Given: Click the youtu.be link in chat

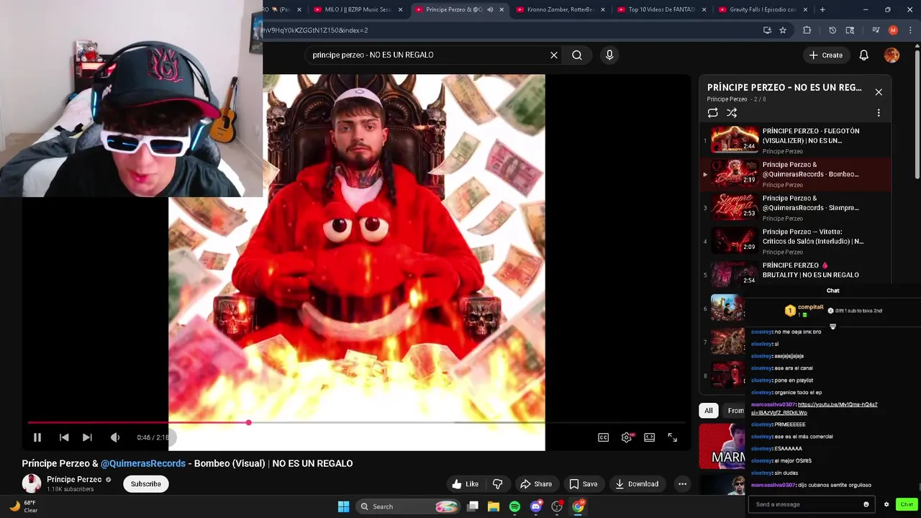Looking at the screenshot, I should coord(814,409).
